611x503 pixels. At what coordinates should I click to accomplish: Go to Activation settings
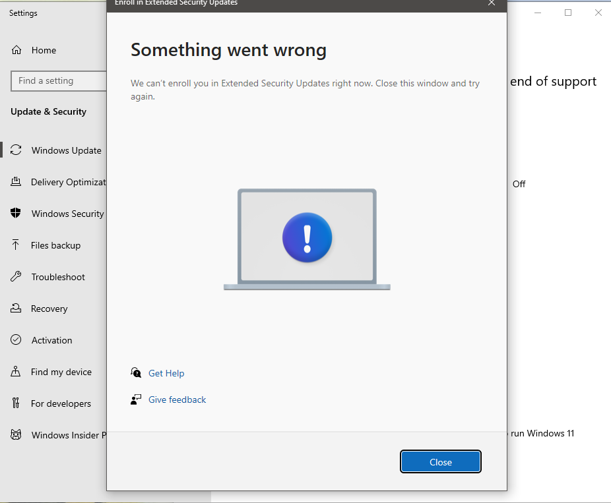point(53,340)
